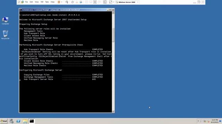Click the Command Prompt scrollbar up arrow
222x124 pixels.
tap(113, 13)
